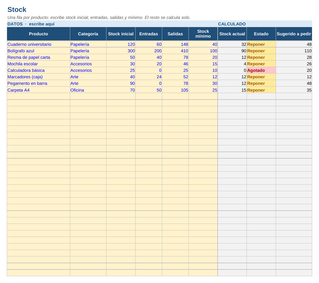This screenshot has height=283, width=319.
Task: Click Accesorios category of Mochila escolar
Action: (x=88, y=64)
